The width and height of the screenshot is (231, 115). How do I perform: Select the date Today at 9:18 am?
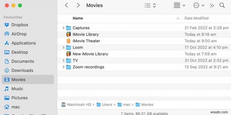pos(200,34)
